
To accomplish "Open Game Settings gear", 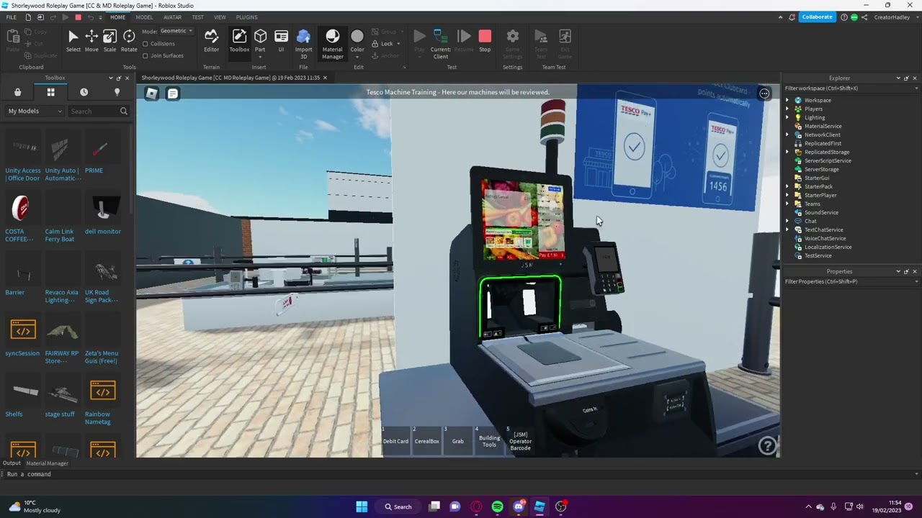I will (512, 43).
